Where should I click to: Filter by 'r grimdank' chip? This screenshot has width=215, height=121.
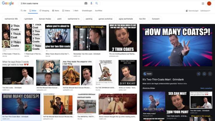pos(28,19)
